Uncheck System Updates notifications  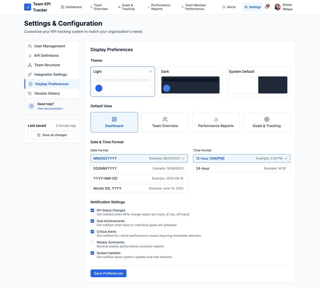pos(92,253)
